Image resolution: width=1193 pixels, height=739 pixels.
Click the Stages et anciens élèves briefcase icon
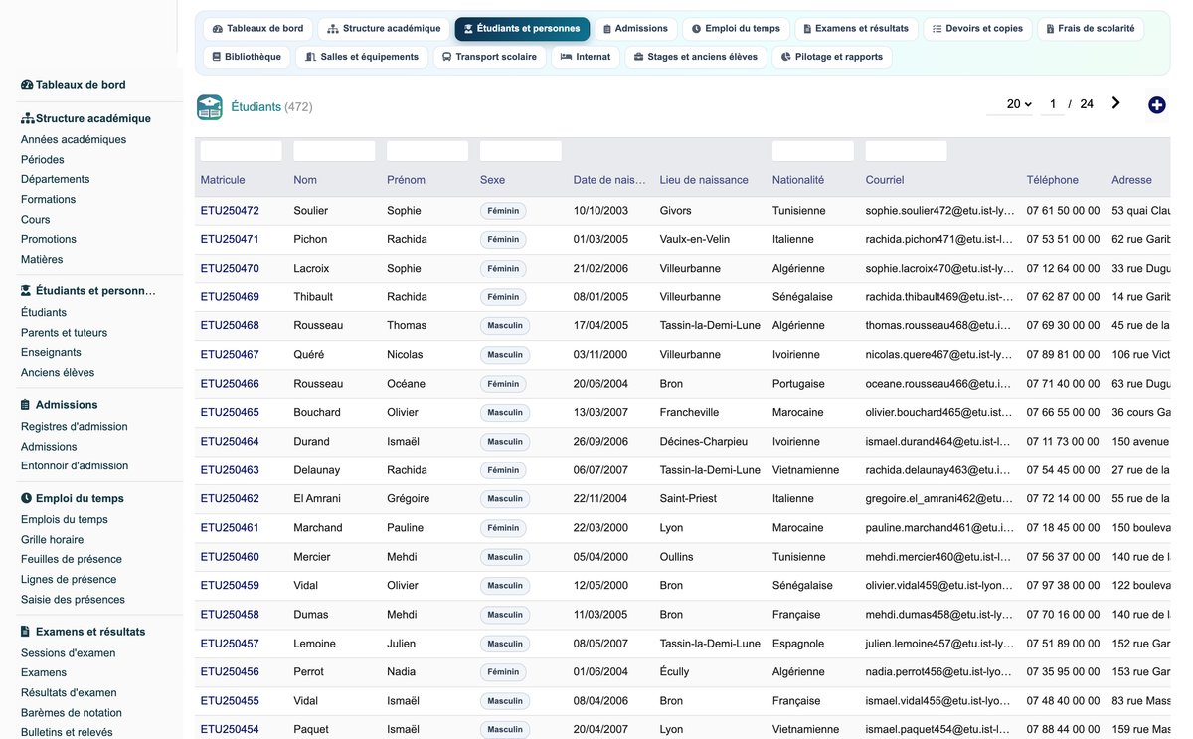[x=638, y=57]
